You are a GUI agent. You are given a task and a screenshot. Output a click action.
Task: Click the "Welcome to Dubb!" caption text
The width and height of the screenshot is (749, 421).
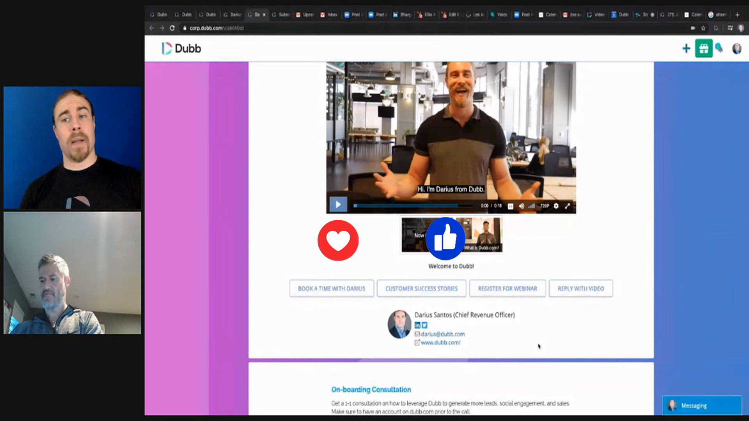451,266
